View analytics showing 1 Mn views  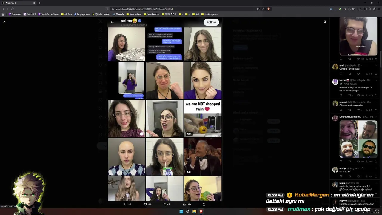pos(187,204)
